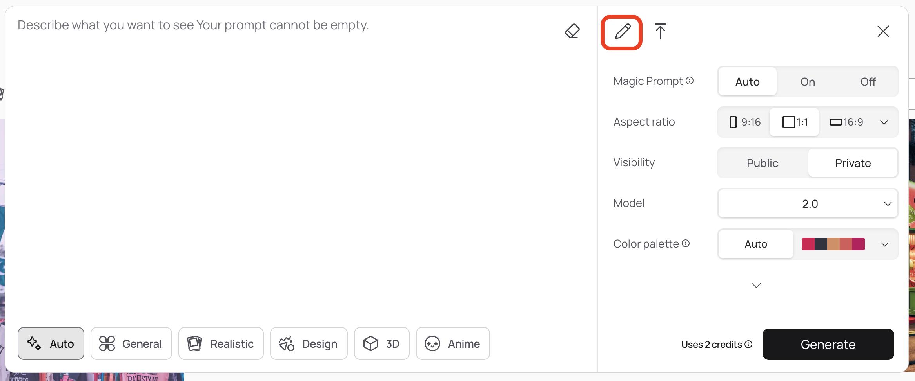The width and height of the screenshot is (915, 381).
Task: Select the red-toned color palette swatch
Action: pos(833,244)
